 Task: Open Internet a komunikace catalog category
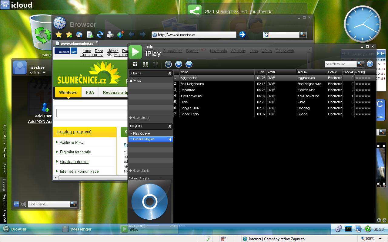pyautogui.click(x=79, y=171)
